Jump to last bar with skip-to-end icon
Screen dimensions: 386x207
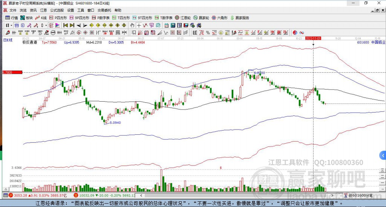click(x=72, y=25)
